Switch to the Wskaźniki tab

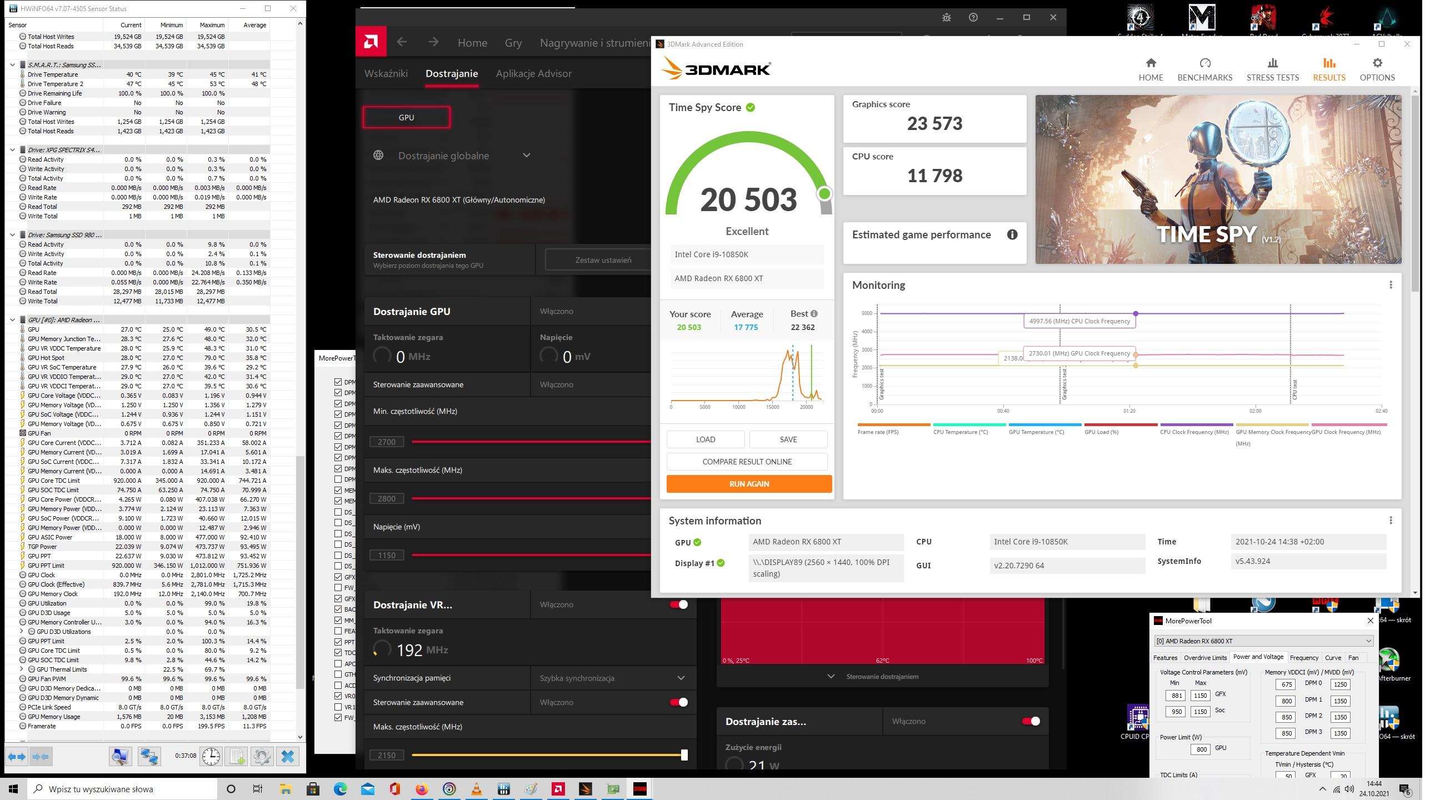pyautogui.click(x=386, y=73)
